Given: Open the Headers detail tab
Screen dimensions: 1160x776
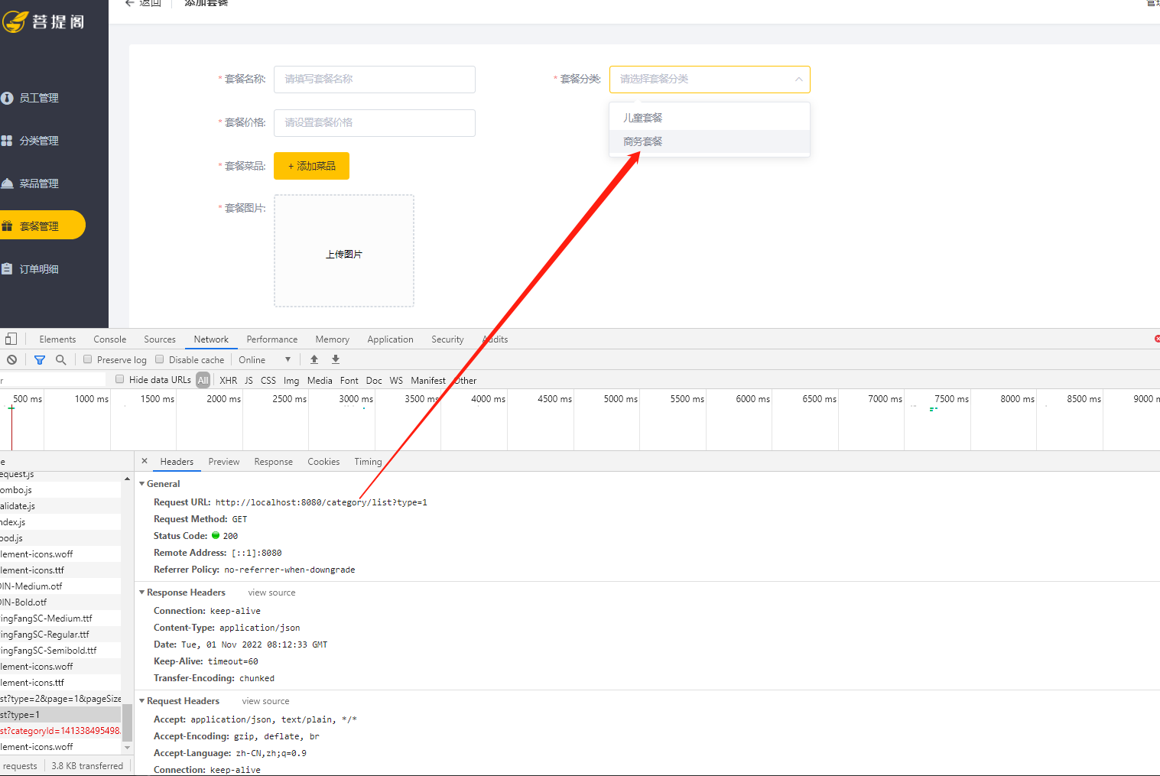Looking at the screenshot, I should [177, 462].
